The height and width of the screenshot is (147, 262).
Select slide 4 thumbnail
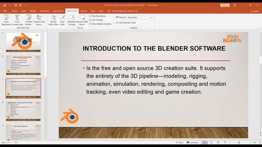point(23,111)
